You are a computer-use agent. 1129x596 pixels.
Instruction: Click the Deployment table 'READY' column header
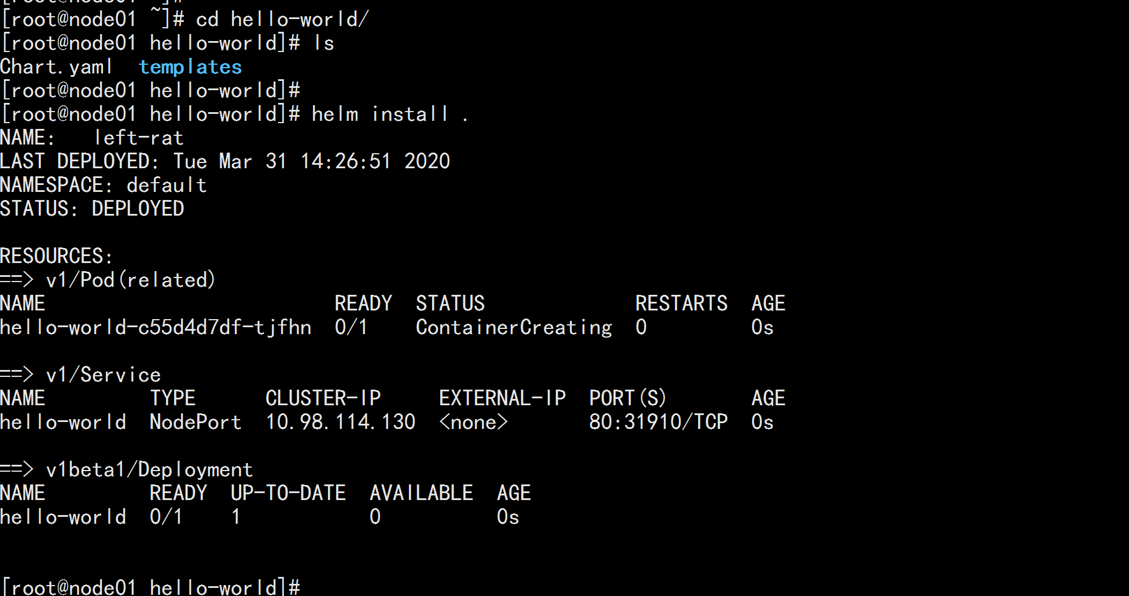[179, 493]
